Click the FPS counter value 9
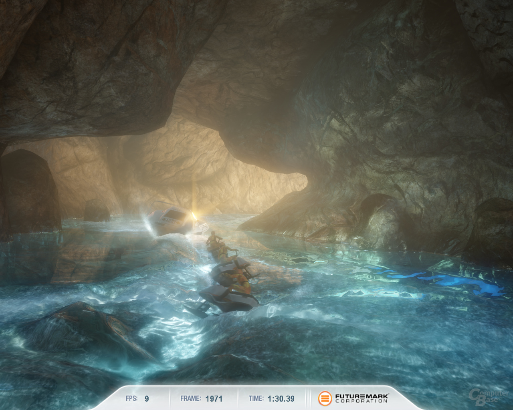Viewport: 513px width, 410px height. click(147, 398)
